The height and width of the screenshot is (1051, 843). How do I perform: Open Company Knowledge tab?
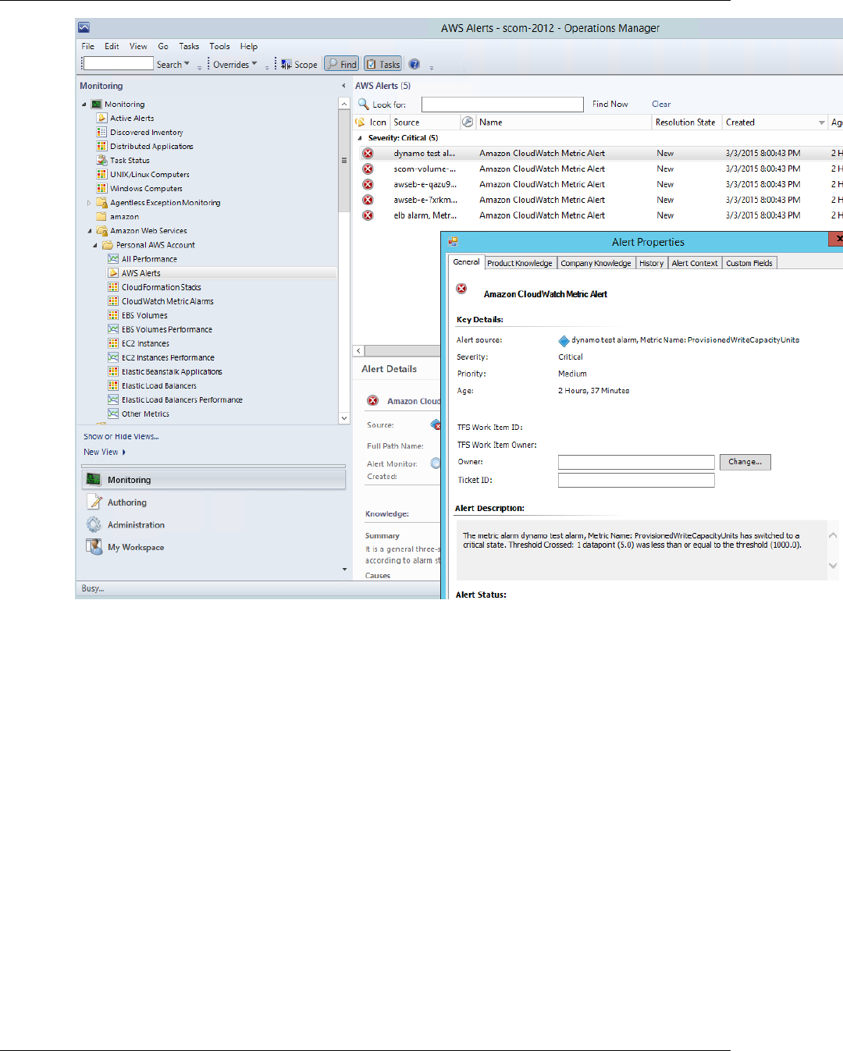[x=596, y=263]
